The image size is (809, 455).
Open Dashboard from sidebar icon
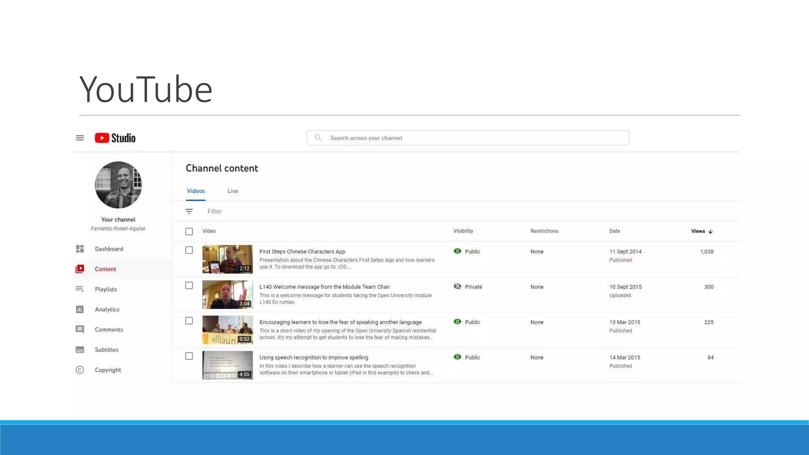80,249
